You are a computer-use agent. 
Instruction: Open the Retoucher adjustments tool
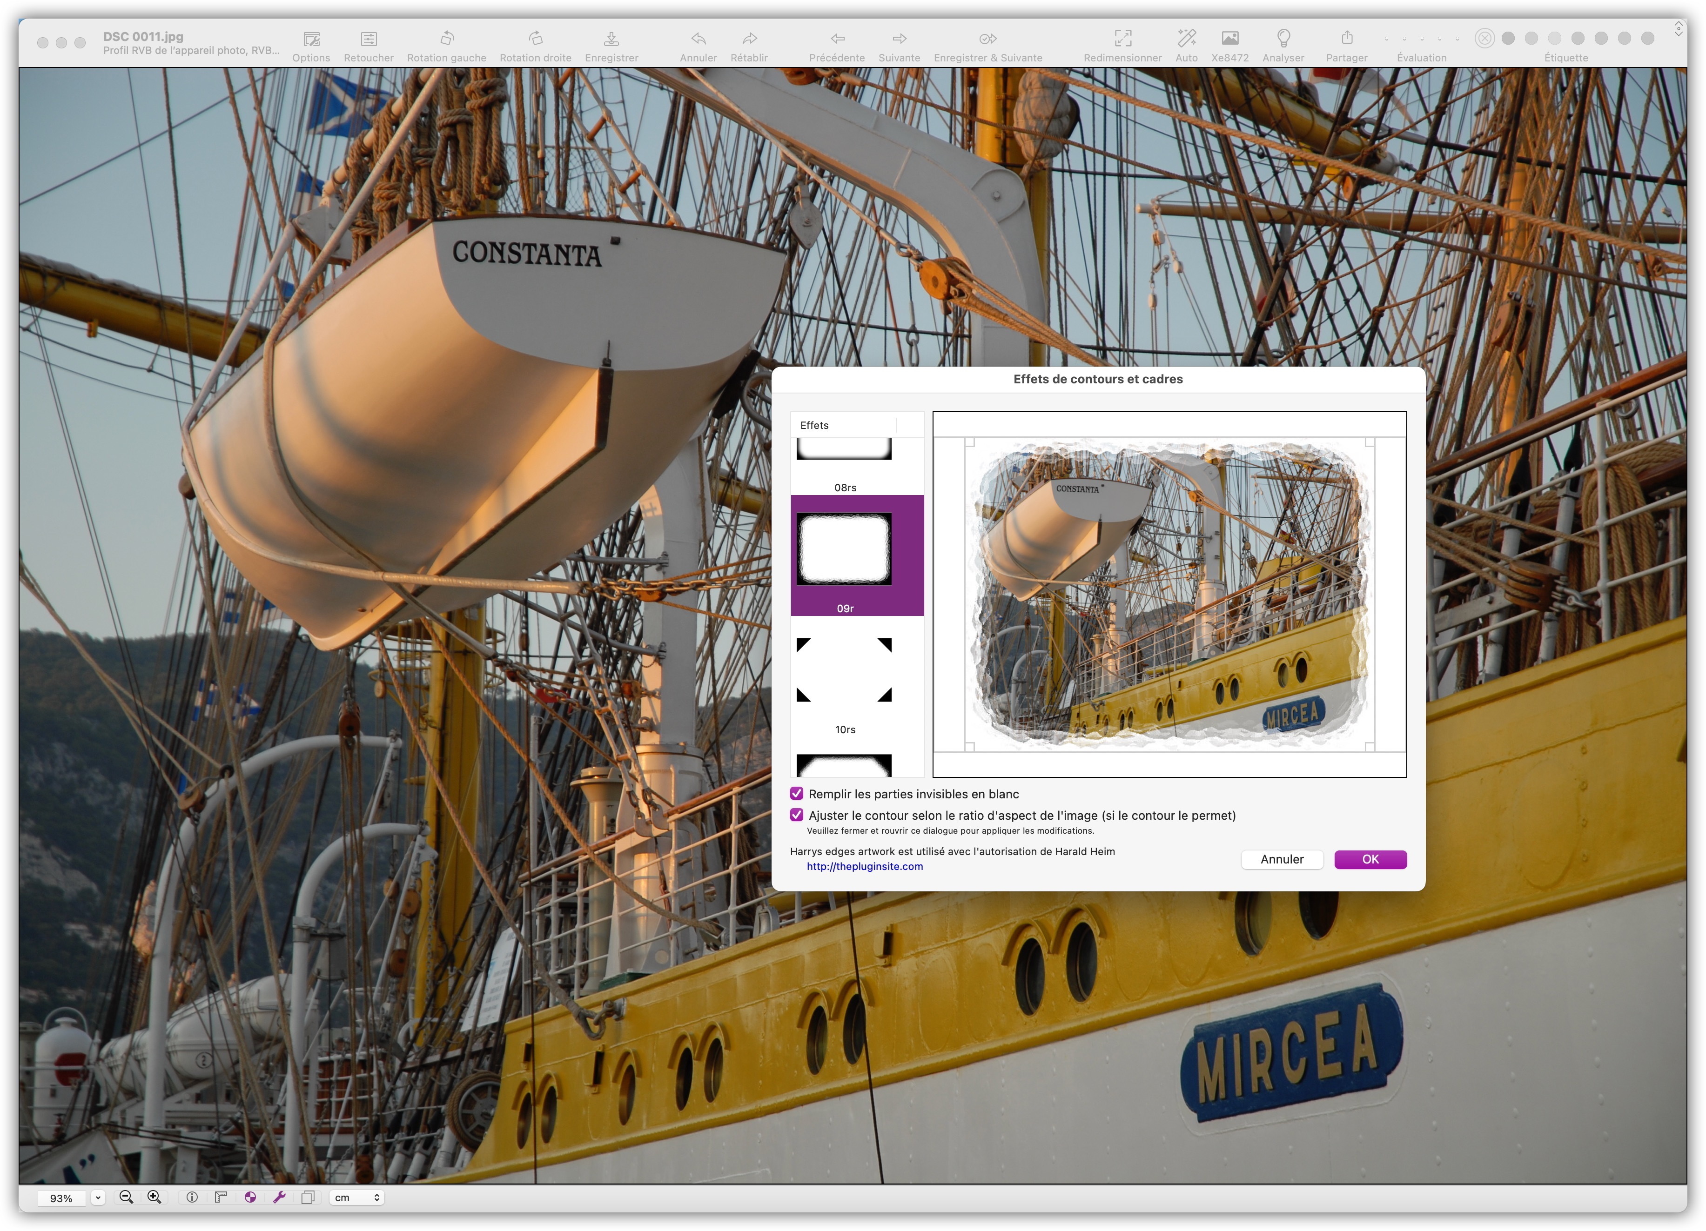(x=368, y=46)
